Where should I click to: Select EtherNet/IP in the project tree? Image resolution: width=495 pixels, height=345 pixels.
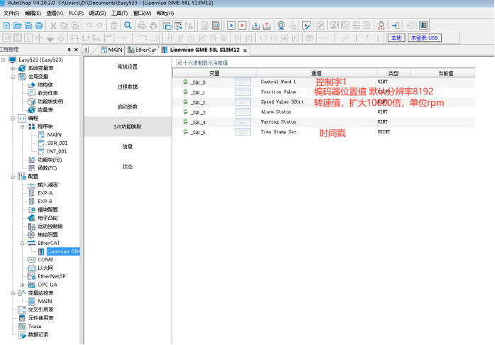pos(52,276)
